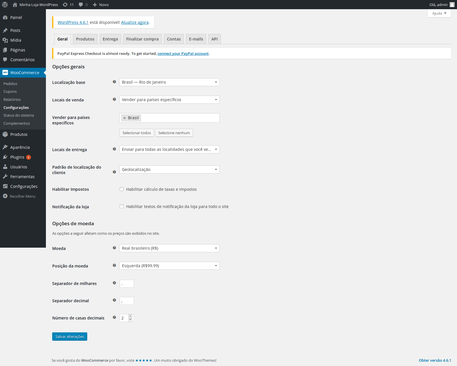
Task: Open the Posição da moeda dropdown
Action: pyautogui.click(x=170, y=266)
